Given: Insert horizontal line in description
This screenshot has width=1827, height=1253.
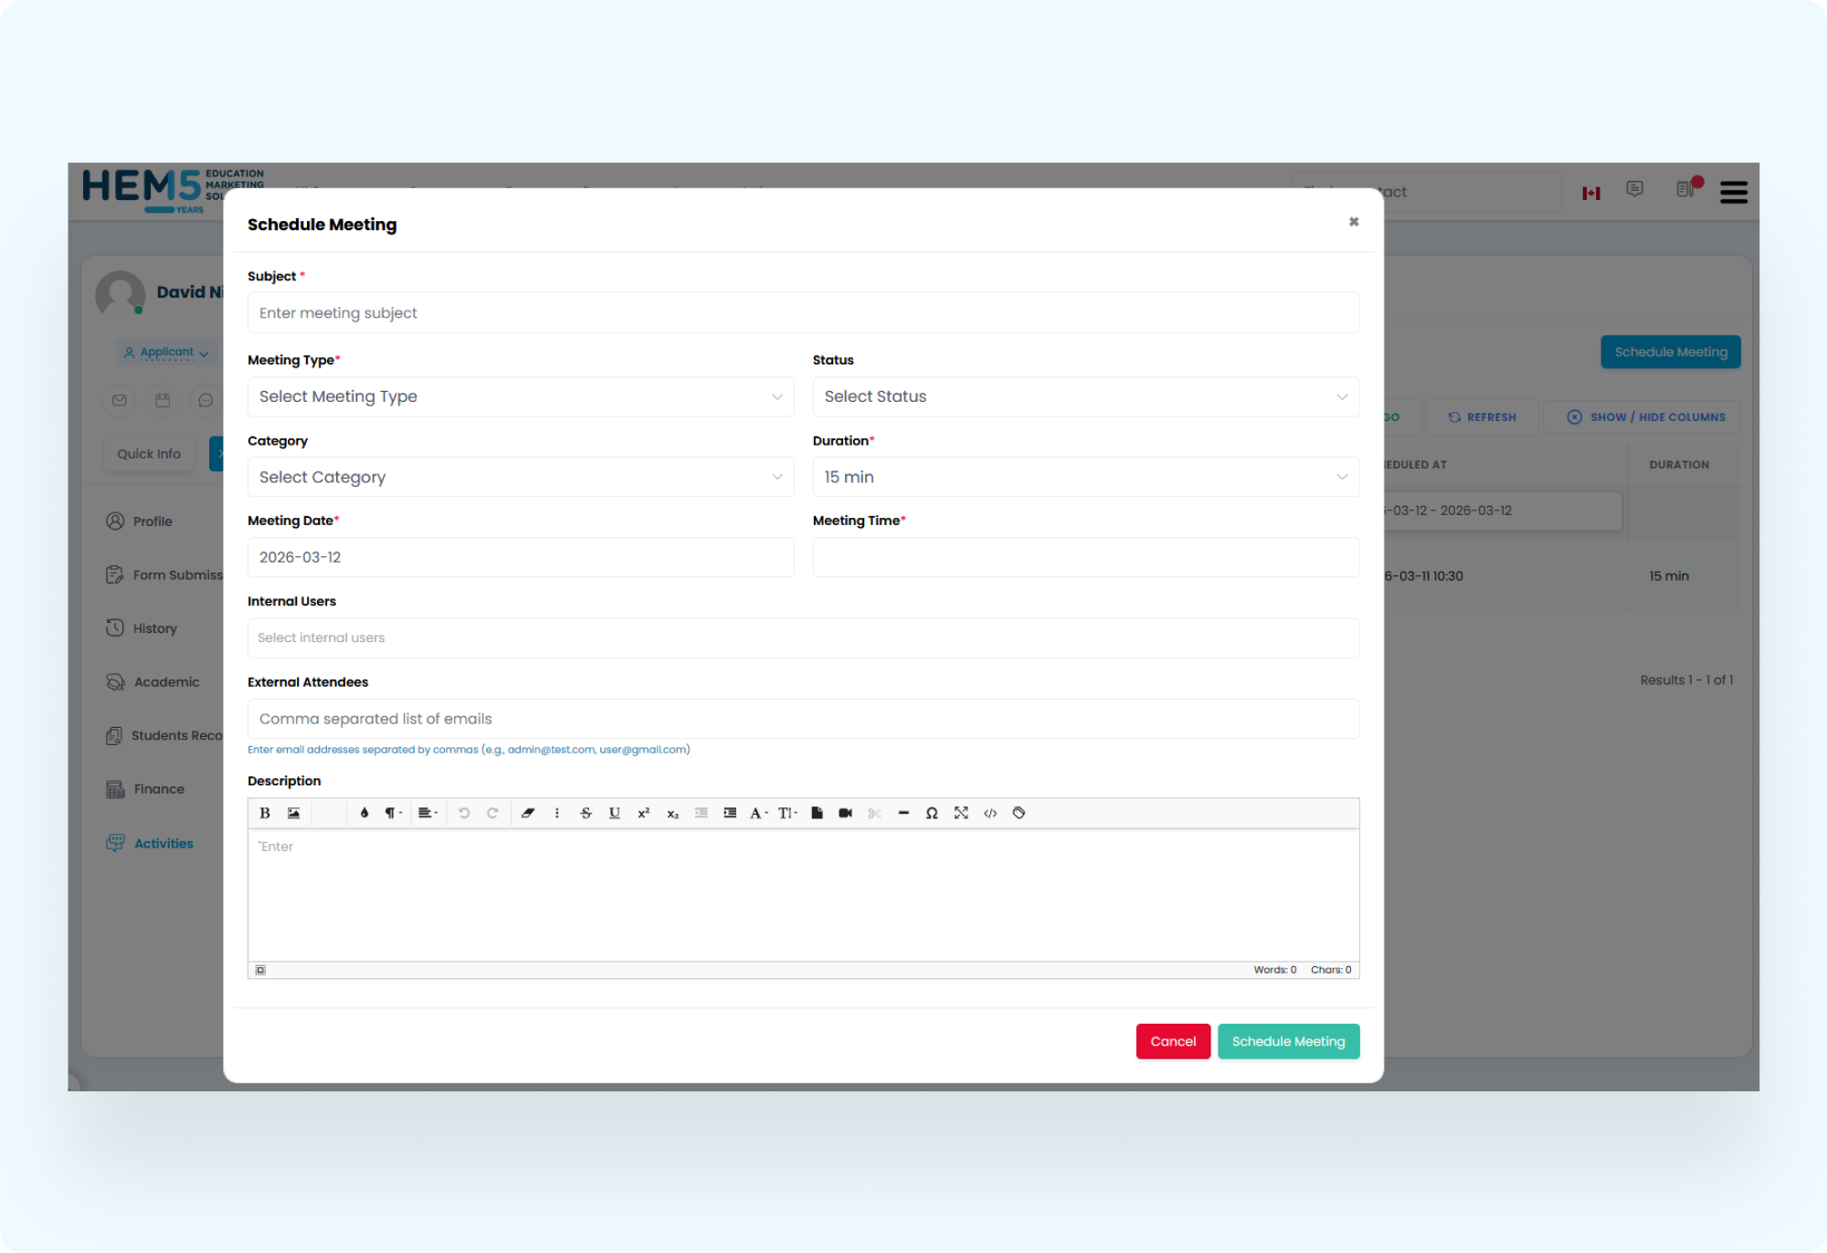Looking at the screenshot, I should coord(903,813).
